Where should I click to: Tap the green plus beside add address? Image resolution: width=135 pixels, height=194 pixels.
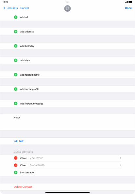[16, 31]
